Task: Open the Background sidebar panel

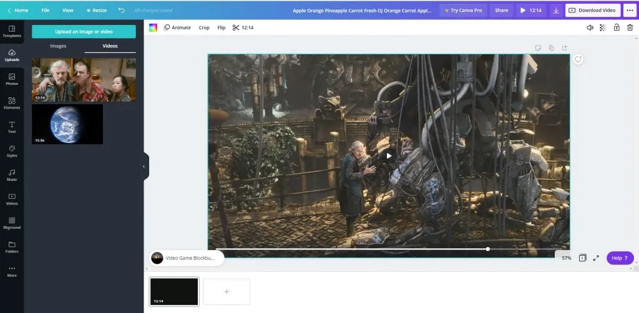Action: point(12,223)
